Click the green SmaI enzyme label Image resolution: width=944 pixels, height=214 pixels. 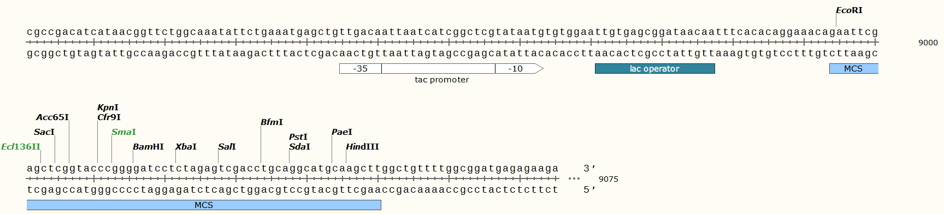point(123,132)
